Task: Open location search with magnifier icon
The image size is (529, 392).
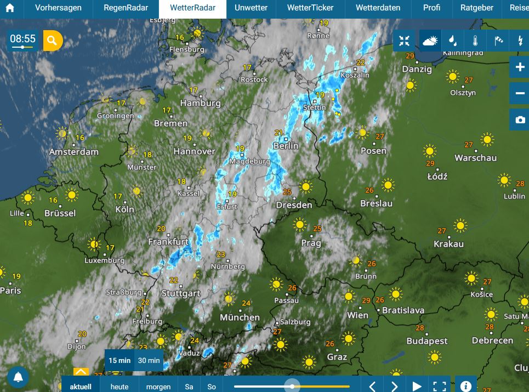Action: pyautogui.click(x=53, y=41)
